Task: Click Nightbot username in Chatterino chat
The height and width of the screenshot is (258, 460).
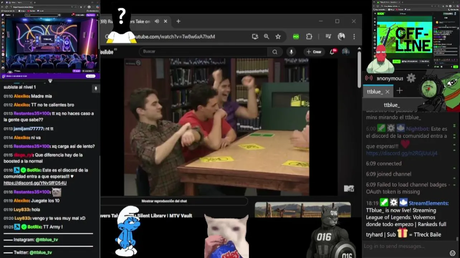Action: pos(417,129)
